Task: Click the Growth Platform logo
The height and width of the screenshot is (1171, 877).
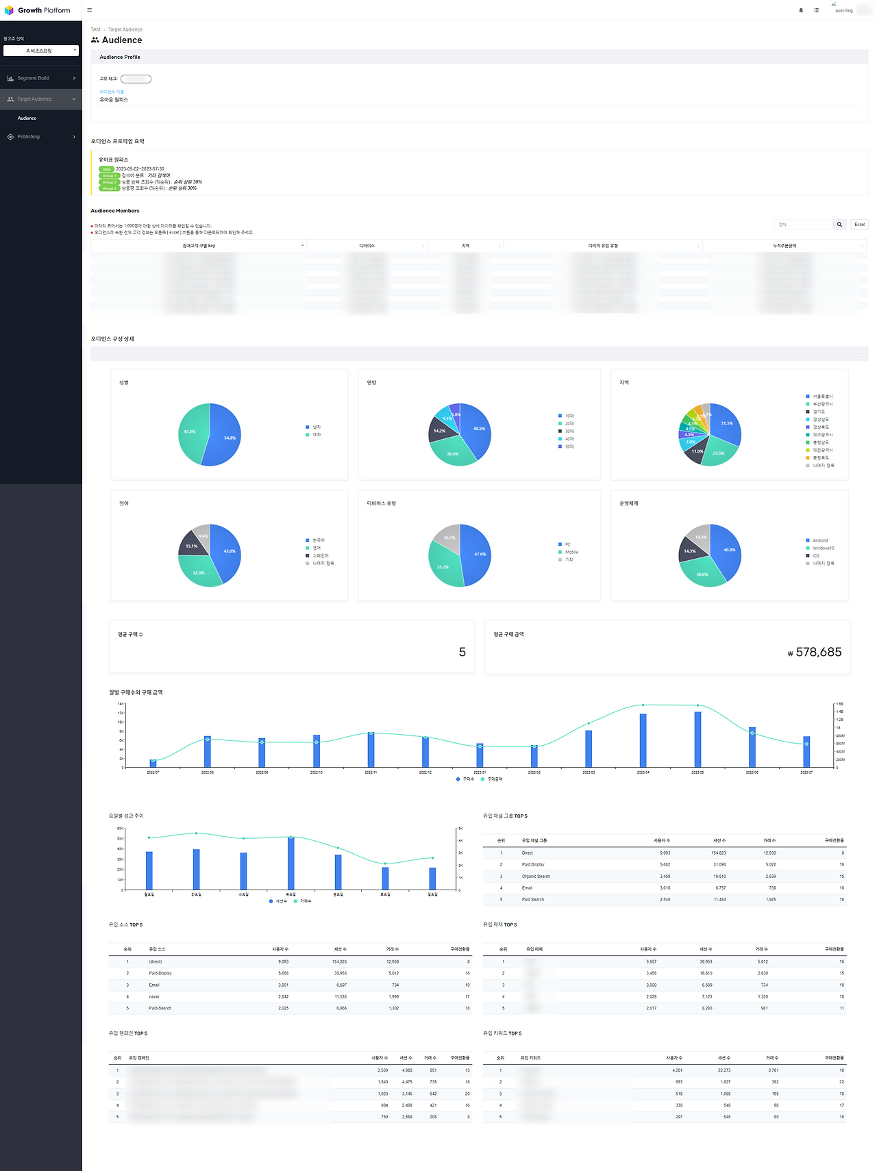Action: click(38, 10)
